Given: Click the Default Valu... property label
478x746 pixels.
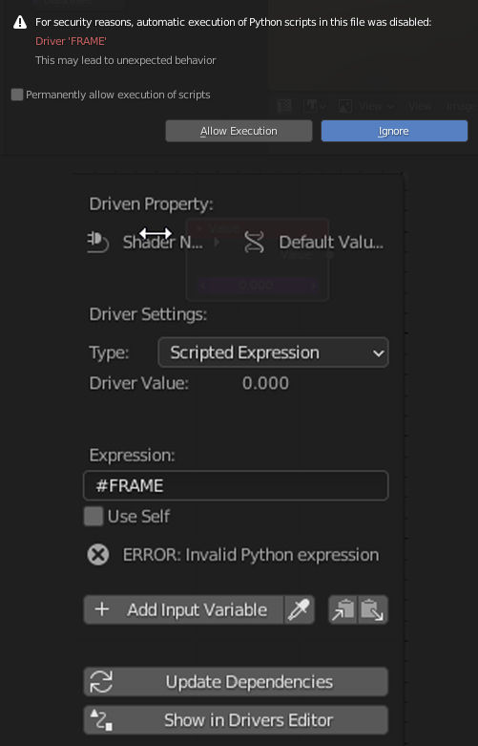Looking at the screenshot, I should [331, 243].
